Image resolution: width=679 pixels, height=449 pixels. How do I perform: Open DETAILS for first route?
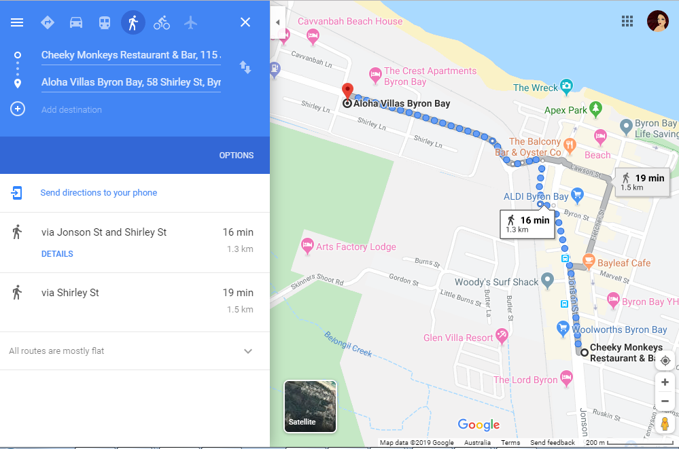[x=57, y=254]
